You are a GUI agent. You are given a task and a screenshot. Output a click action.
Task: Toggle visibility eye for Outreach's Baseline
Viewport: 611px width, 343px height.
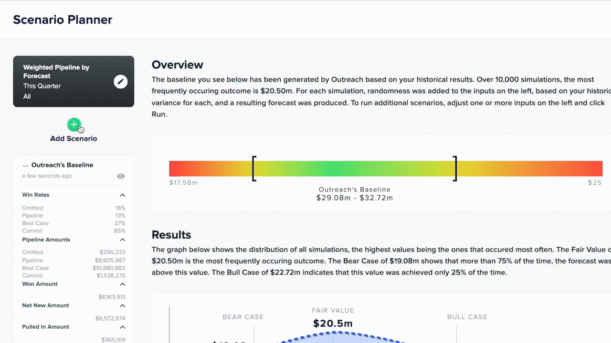(121, 176)
